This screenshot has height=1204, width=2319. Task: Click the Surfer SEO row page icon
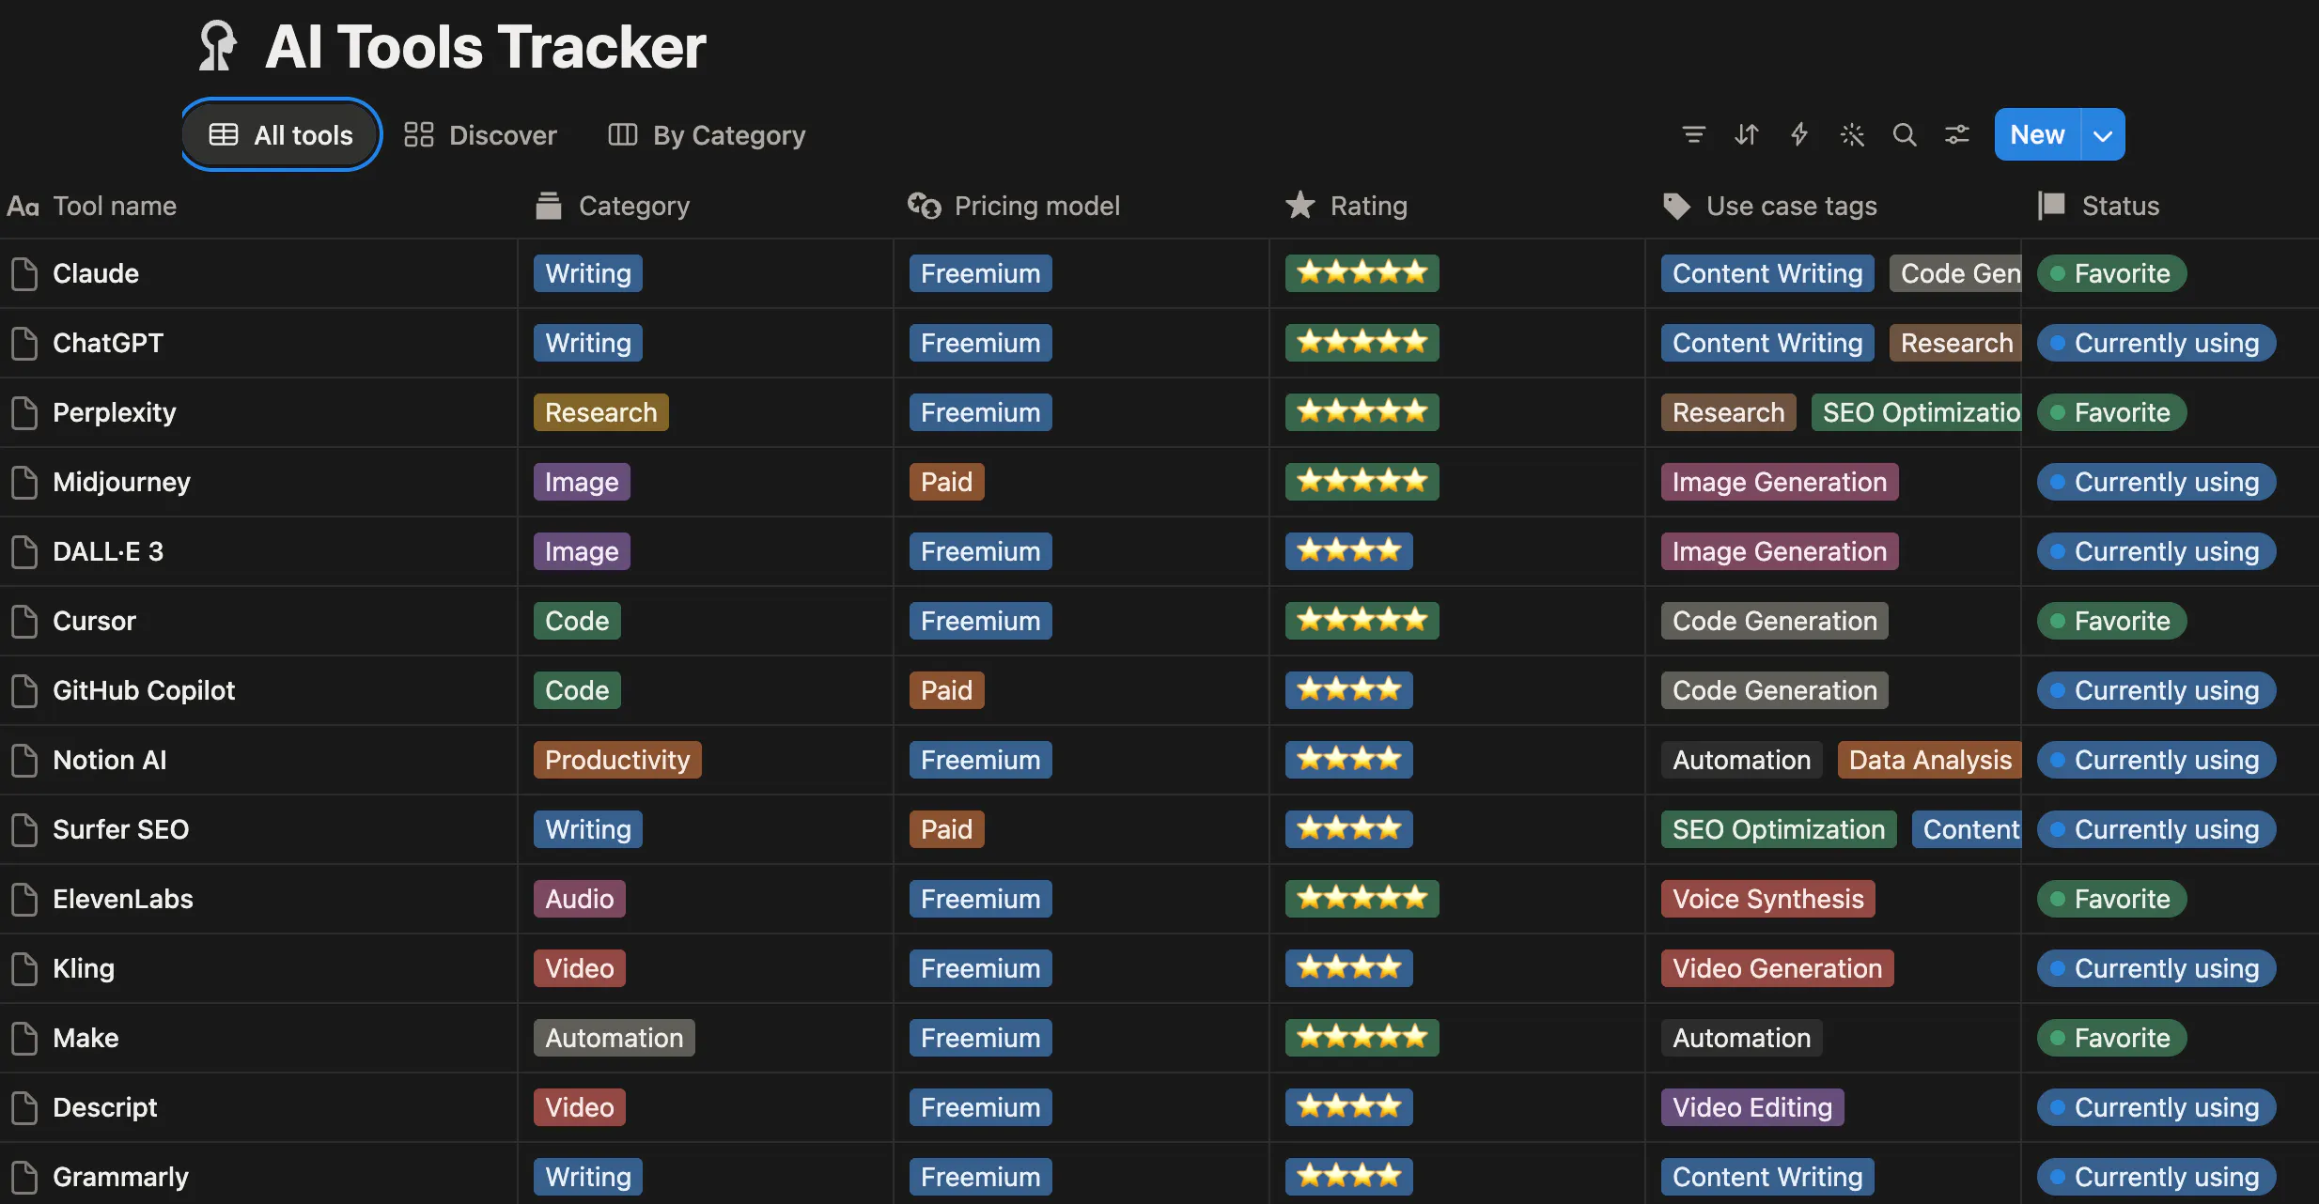pos(24,829)
